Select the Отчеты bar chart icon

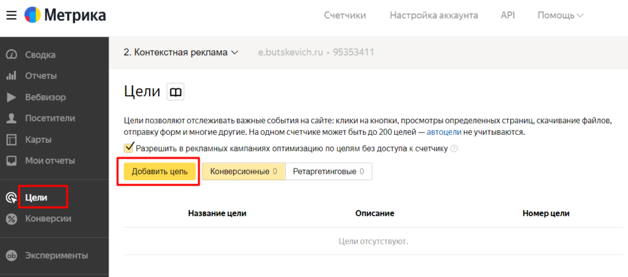(11, 76)
